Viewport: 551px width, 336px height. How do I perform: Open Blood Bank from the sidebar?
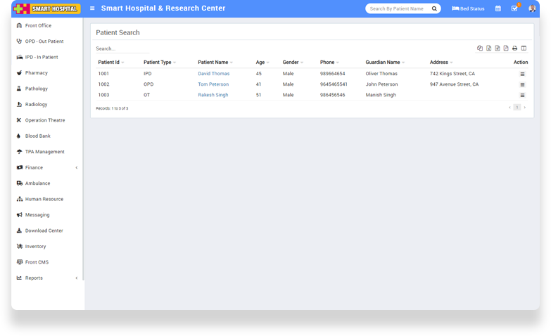37,136
